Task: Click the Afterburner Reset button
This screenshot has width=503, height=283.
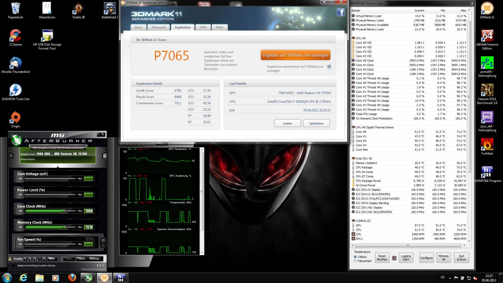Action: point(81,259)
